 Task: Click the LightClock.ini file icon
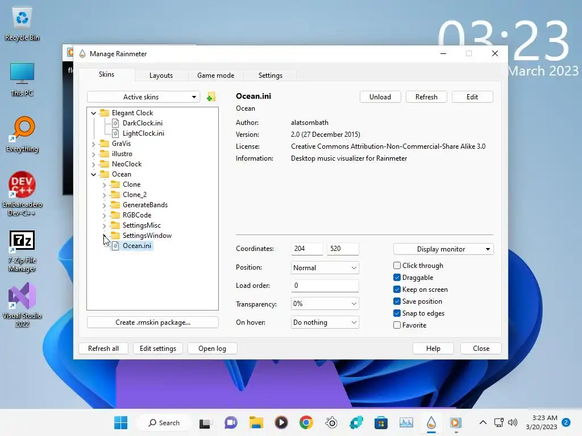[x=115, y=133]
